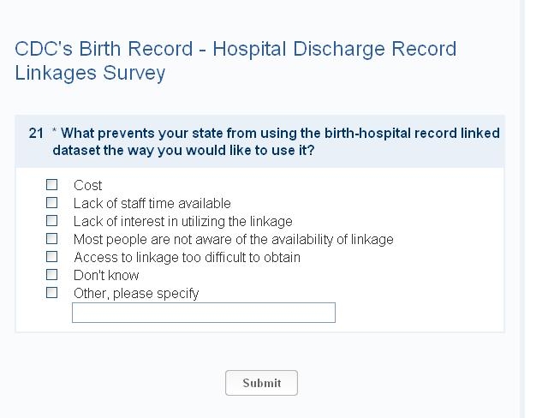The width and height of the screenshot is (548, 418).
Task: Click the 'Other, please specify' text field
Action: [x=204, y=313]
